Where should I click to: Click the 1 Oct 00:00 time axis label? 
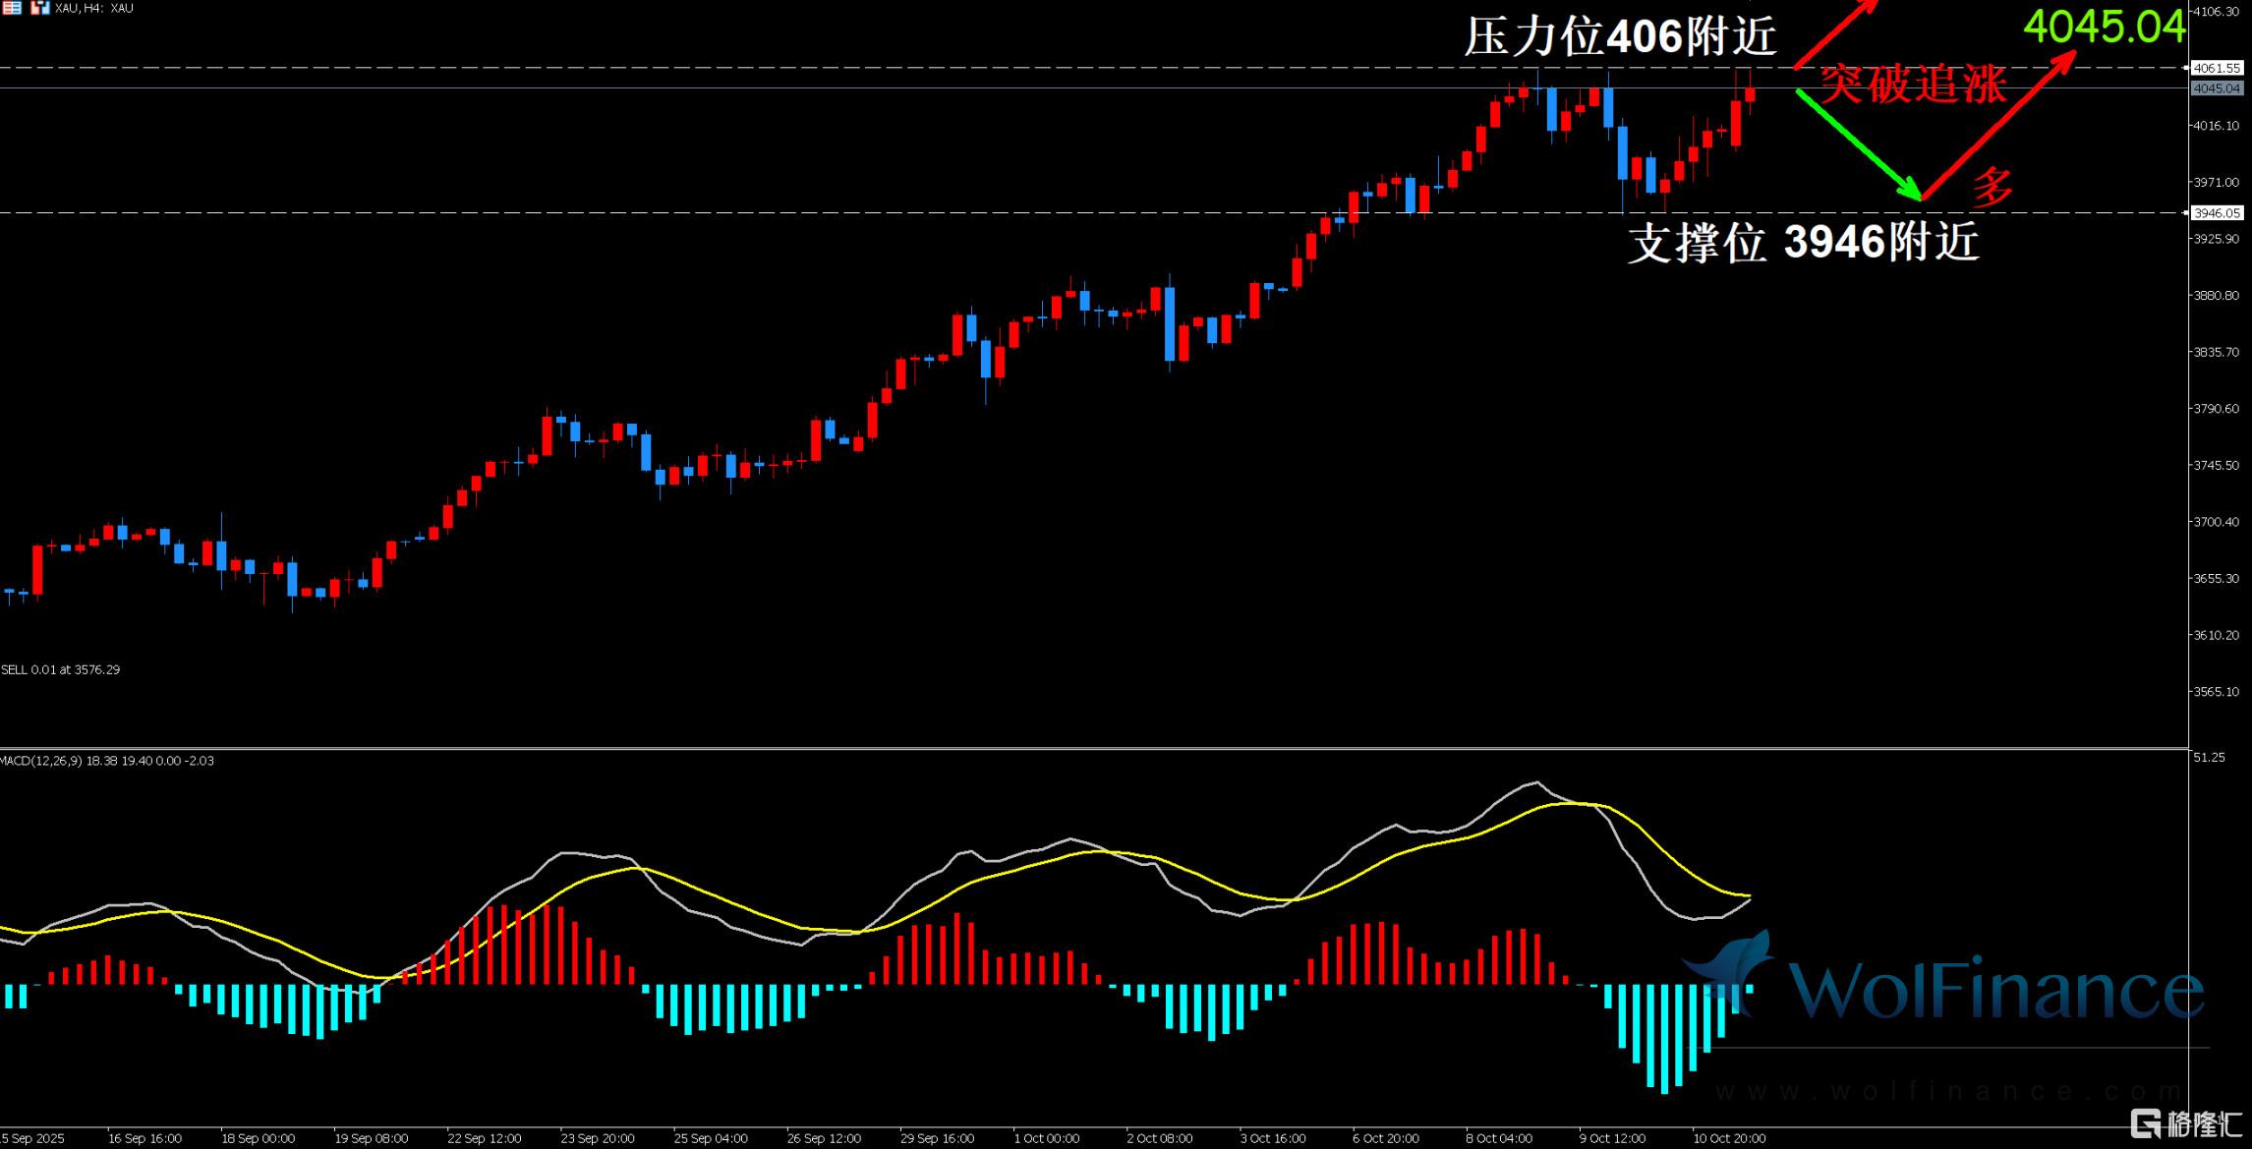click(x=1046, y=1138)
